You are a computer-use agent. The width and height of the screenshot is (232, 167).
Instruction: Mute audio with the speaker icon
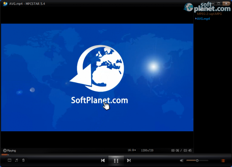pyautogui.click(x=182, y=160)
